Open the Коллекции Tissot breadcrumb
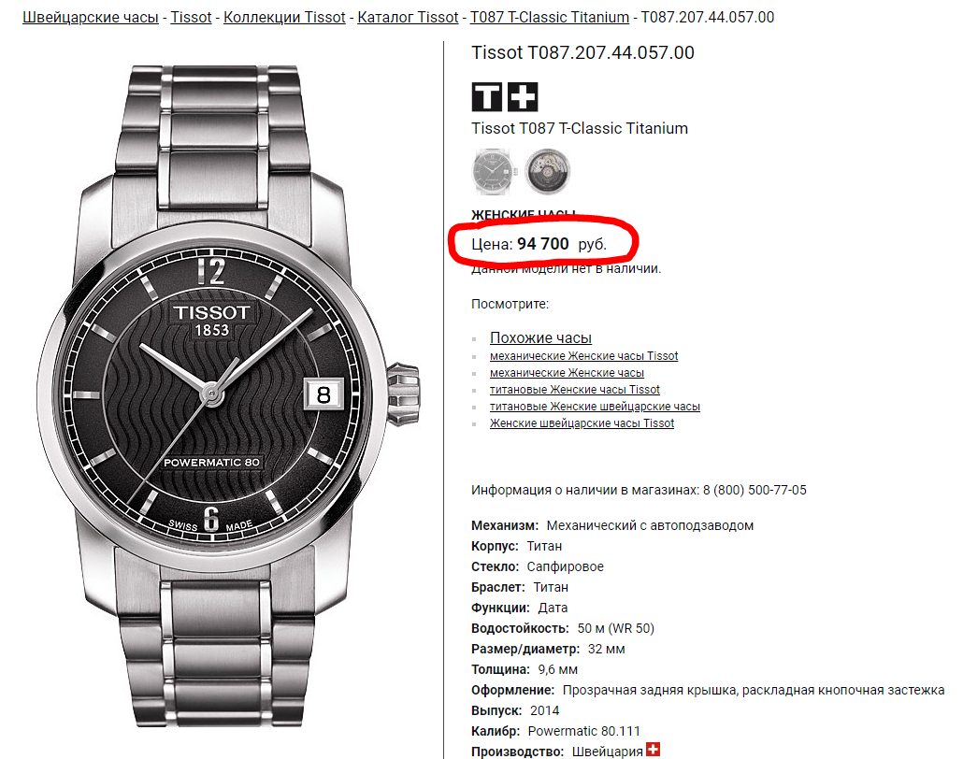This screenshot has width=963, height=759. pyautogui.click(x=284, y=17)
